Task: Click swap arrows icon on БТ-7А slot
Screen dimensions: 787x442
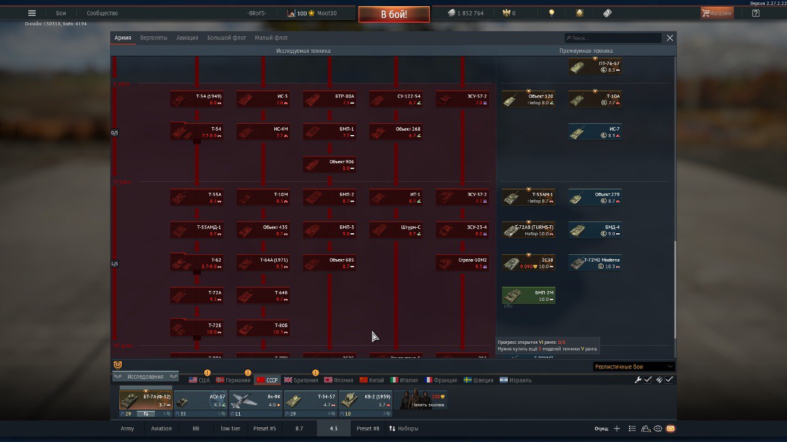Action: pyautogui.click(x=146, y=414)
